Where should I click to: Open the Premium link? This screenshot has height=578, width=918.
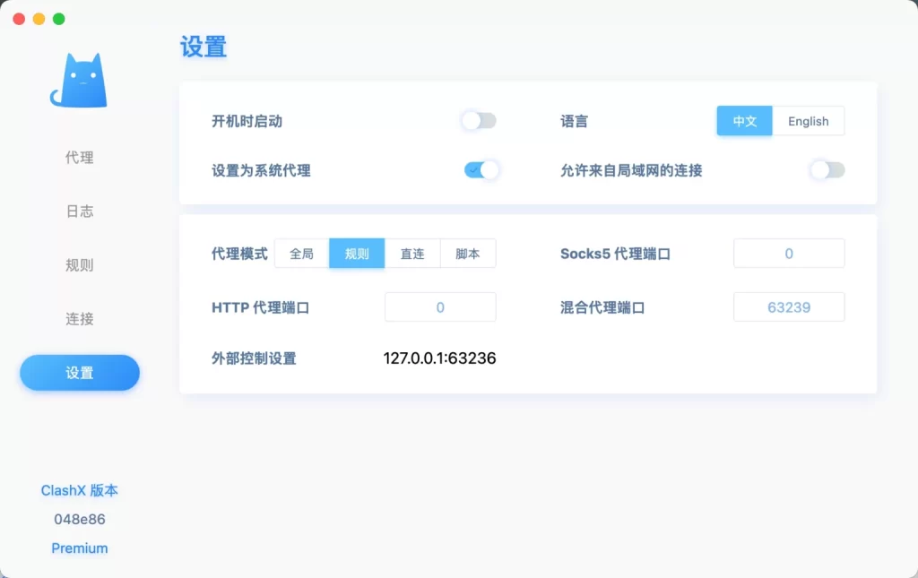(79, 548)
